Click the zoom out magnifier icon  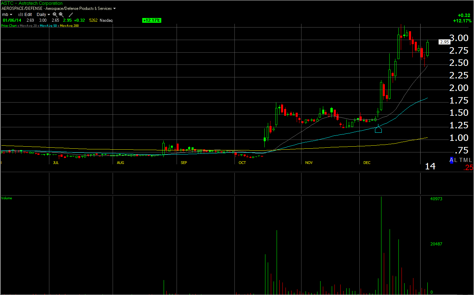point(61,15)
